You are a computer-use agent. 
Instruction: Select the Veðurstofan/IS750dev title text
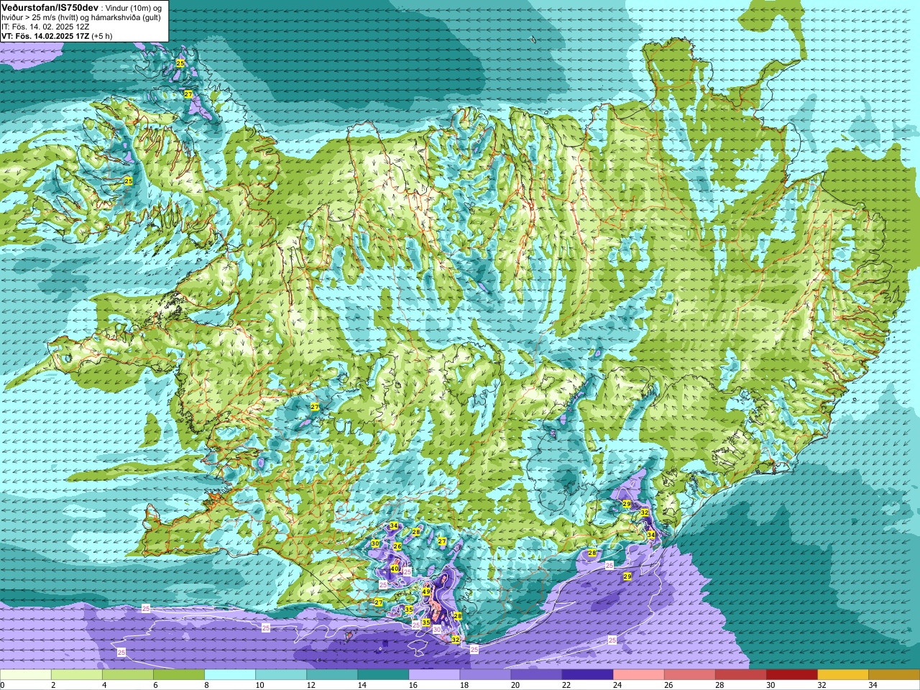[50, 7]
